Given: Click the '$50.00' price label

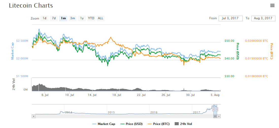Looking at the screenshot, I should (230, 41).
